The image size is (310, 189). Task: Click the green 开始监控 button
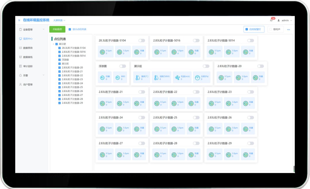[x=57, y=29]
